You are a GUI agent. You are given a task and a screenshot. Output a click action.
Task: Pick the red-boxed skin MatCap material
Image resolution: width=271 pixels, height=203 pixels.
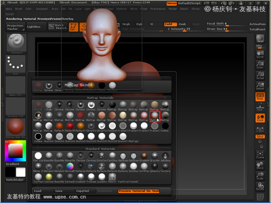click(x=154, y=116)
